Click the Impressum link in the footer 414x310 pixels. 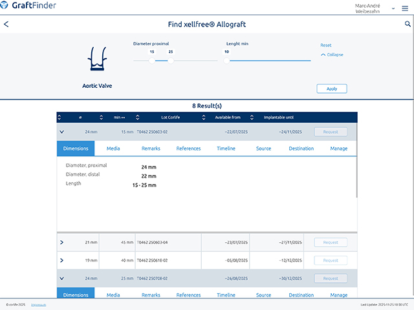(39, 304)
